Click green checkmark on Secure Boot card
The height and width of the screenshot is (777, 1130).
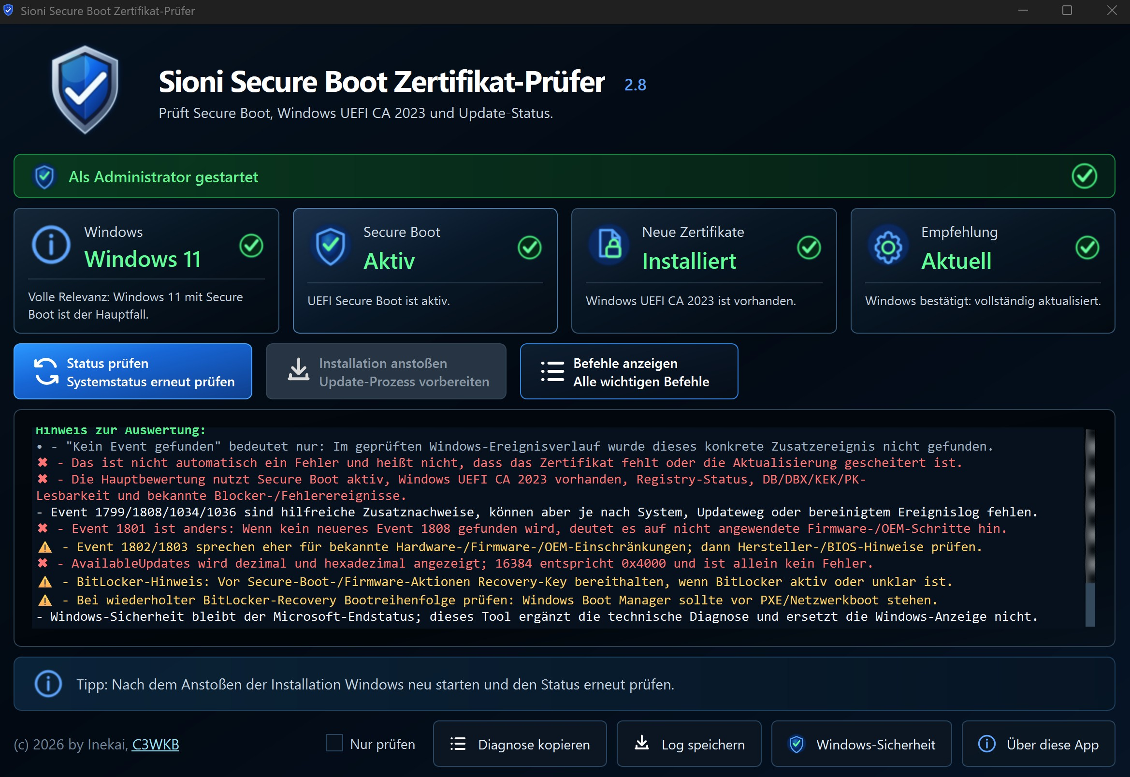(x=529, y=248)
